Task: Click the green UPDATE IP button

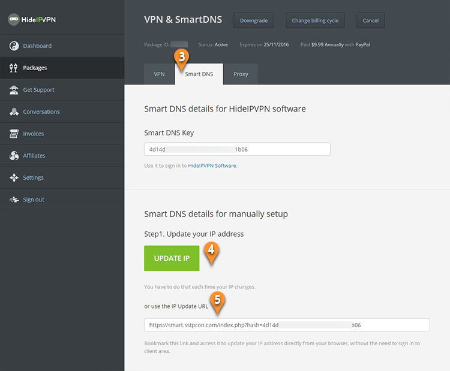Action: (172, 258)
